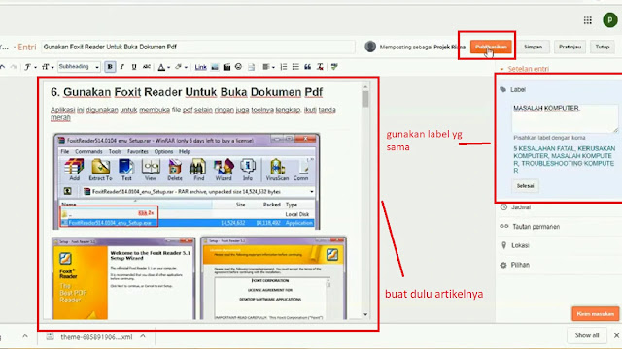Save the post with Simpan
This screenshot has width=622, height=349.
pos(533,47)
